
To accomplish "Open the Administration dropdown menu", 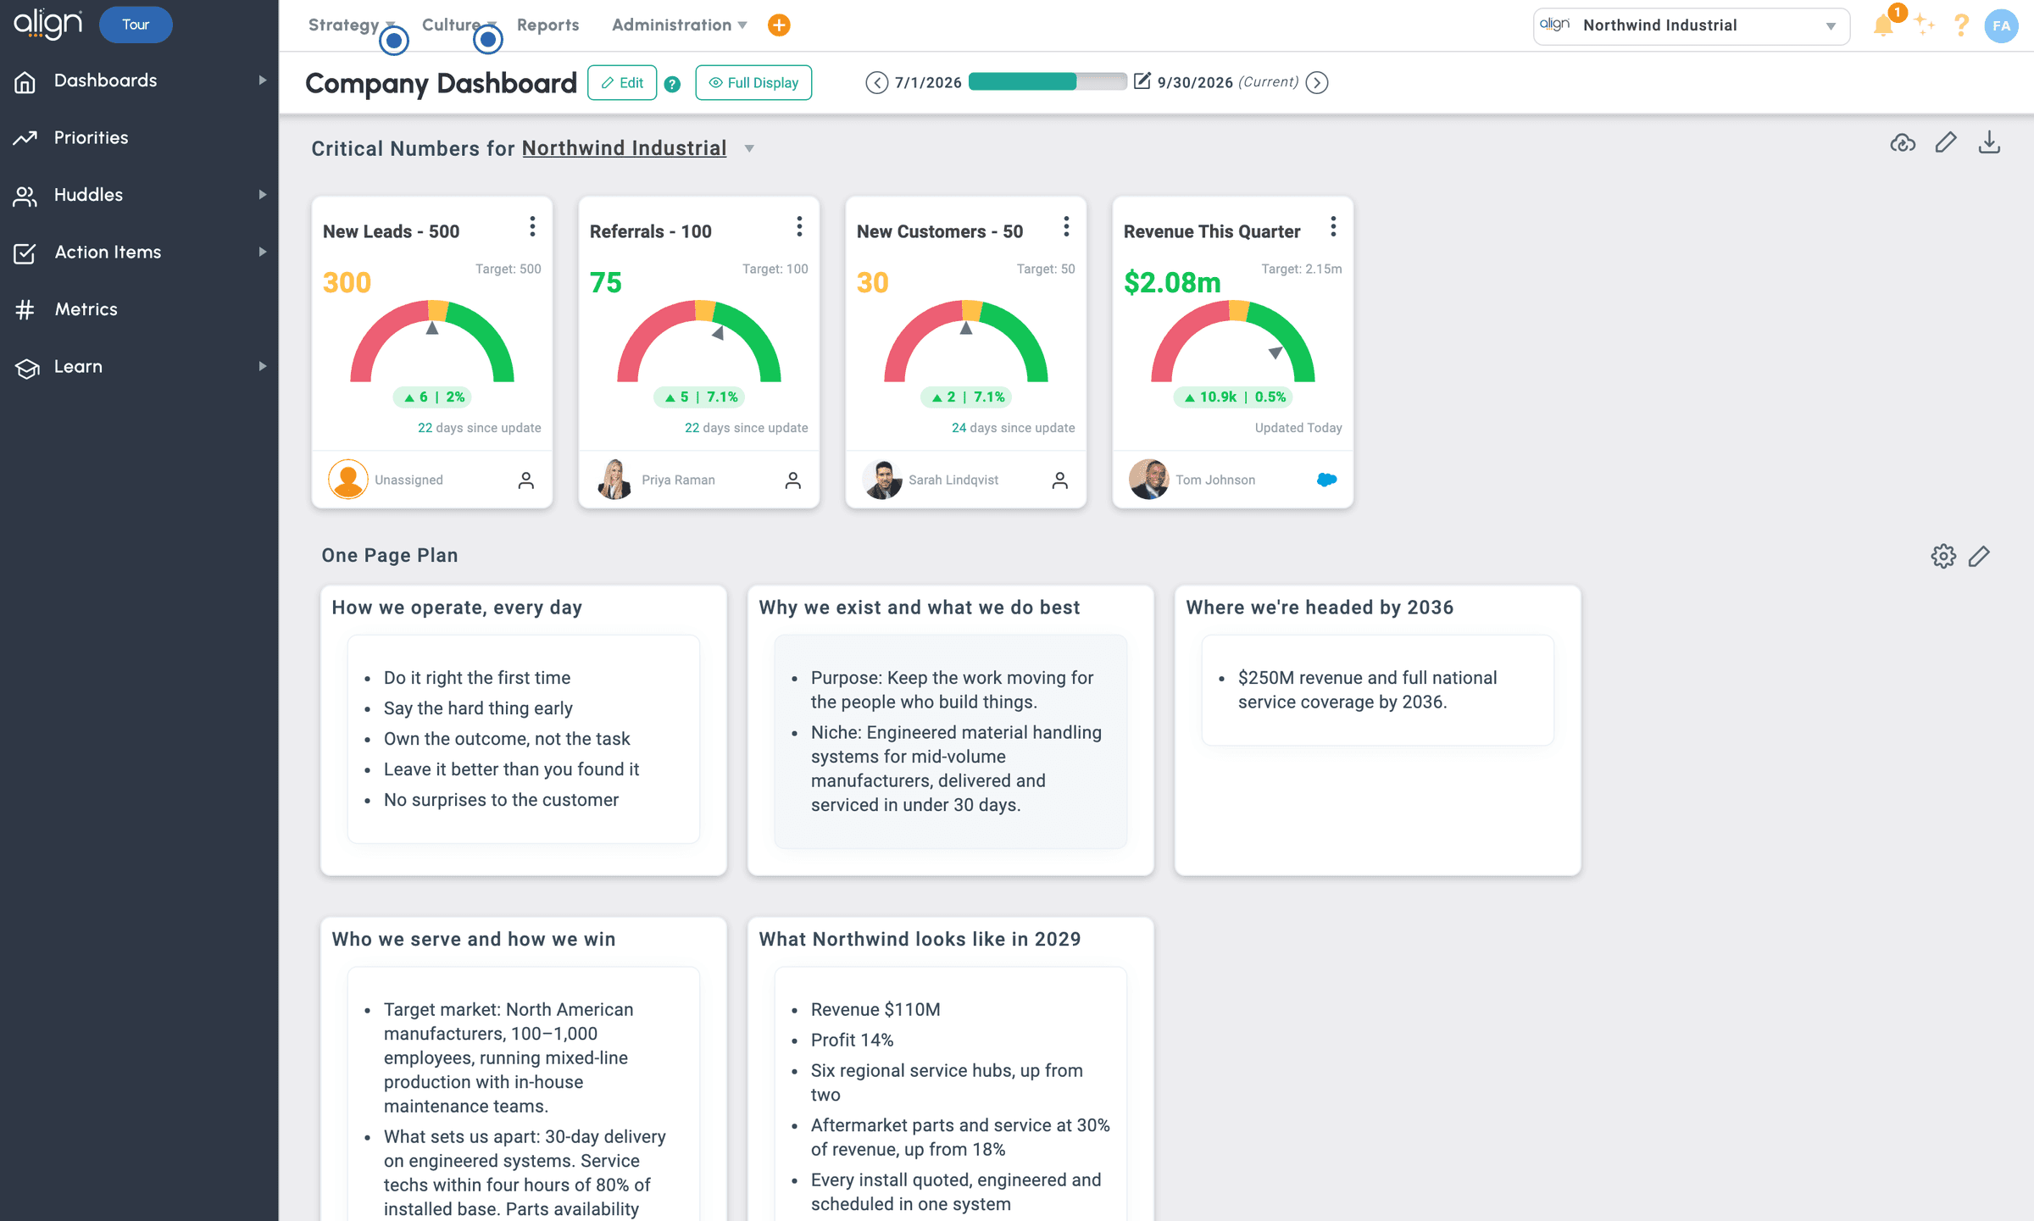I will pos(680,25).
